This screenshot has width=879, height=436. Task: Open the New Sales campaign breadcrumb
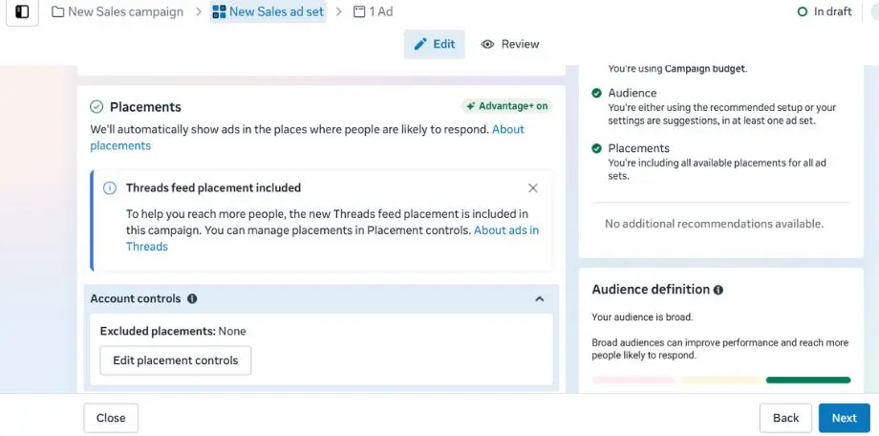(x=117, y=12)
